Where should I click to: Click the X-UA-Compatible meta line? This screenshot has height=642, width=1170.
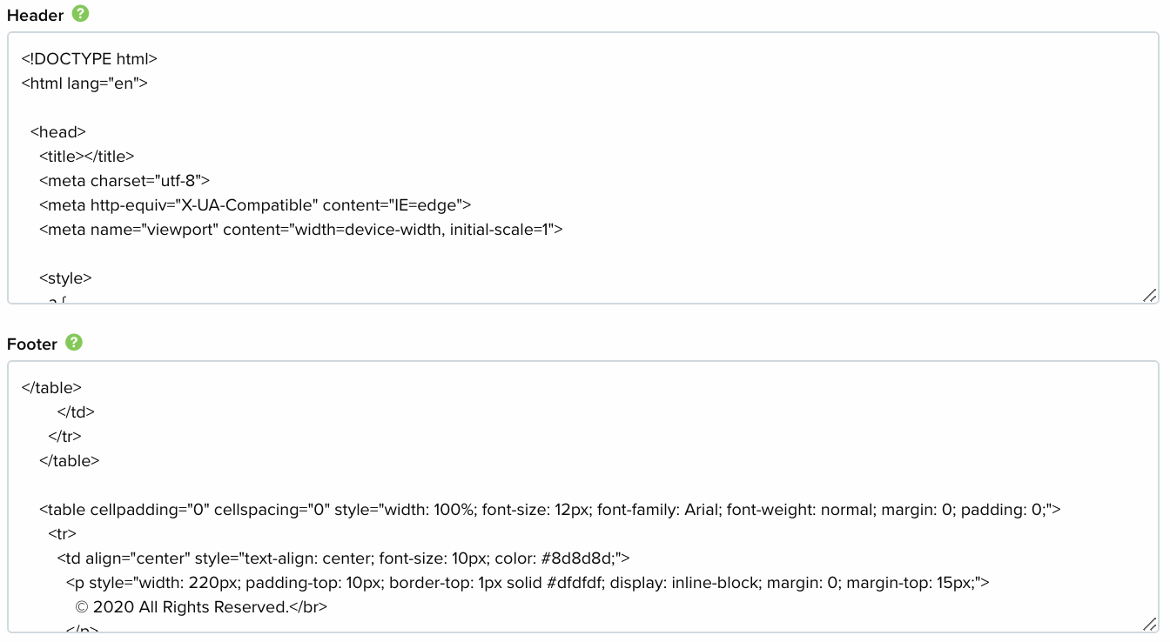(255, 205)
